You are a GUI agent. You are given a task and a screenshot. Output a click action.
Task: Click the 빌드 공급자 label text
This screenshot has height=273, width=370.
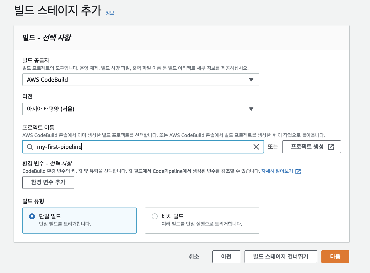pyautogui.click(x=36, y=60)
